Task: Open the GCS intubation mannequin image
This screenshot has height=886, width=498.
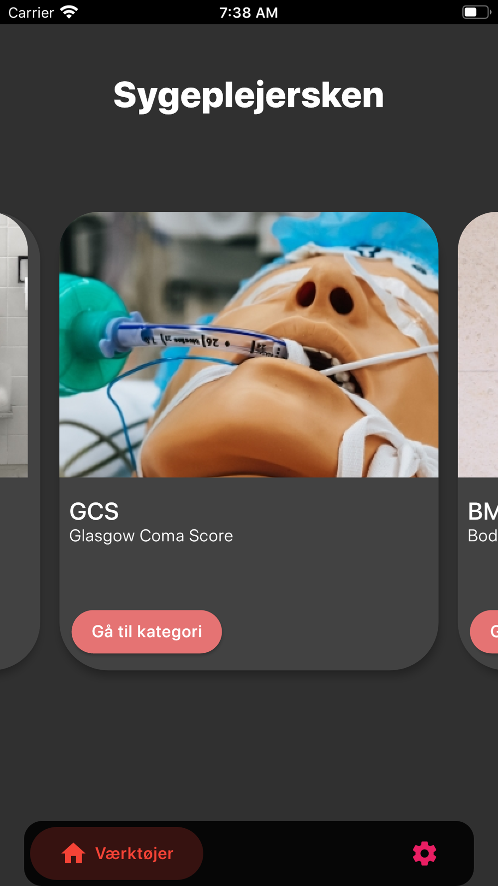Action: [249, 344]
